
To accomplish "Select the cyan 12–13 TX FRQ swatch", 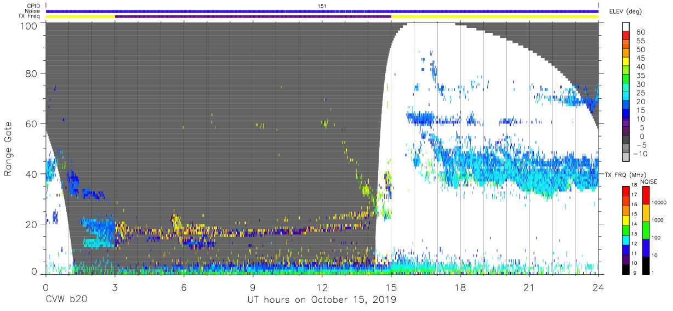I will tap(626, 240).
